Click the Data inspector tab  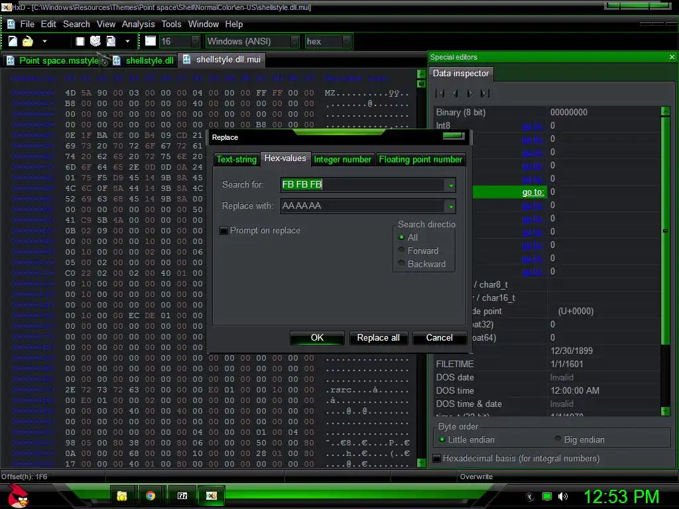pyautogui.click(x=461, y=73)
